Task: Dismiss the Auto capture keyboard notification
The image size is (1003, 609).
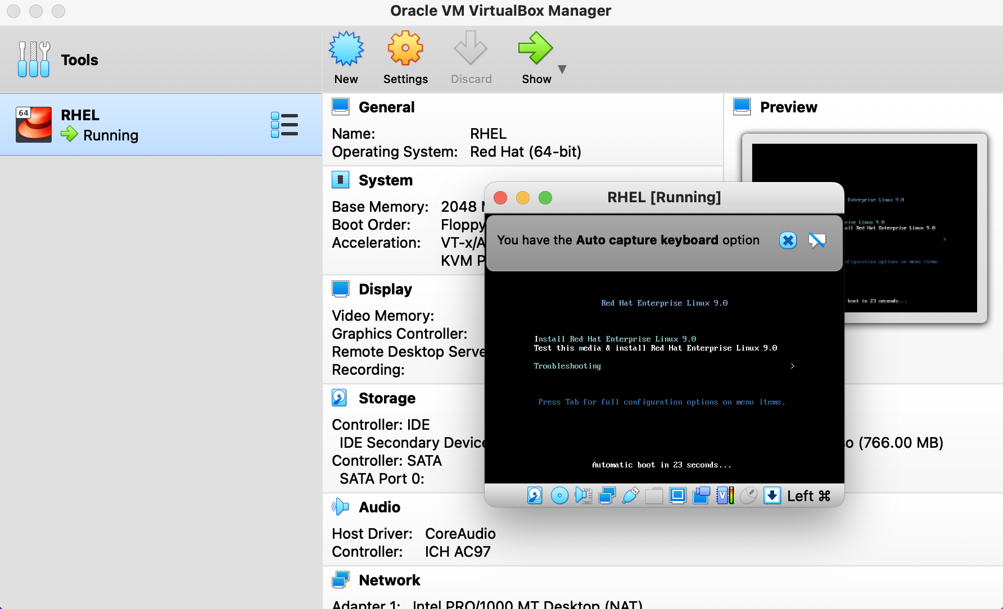Action: (x=788, y=240)
